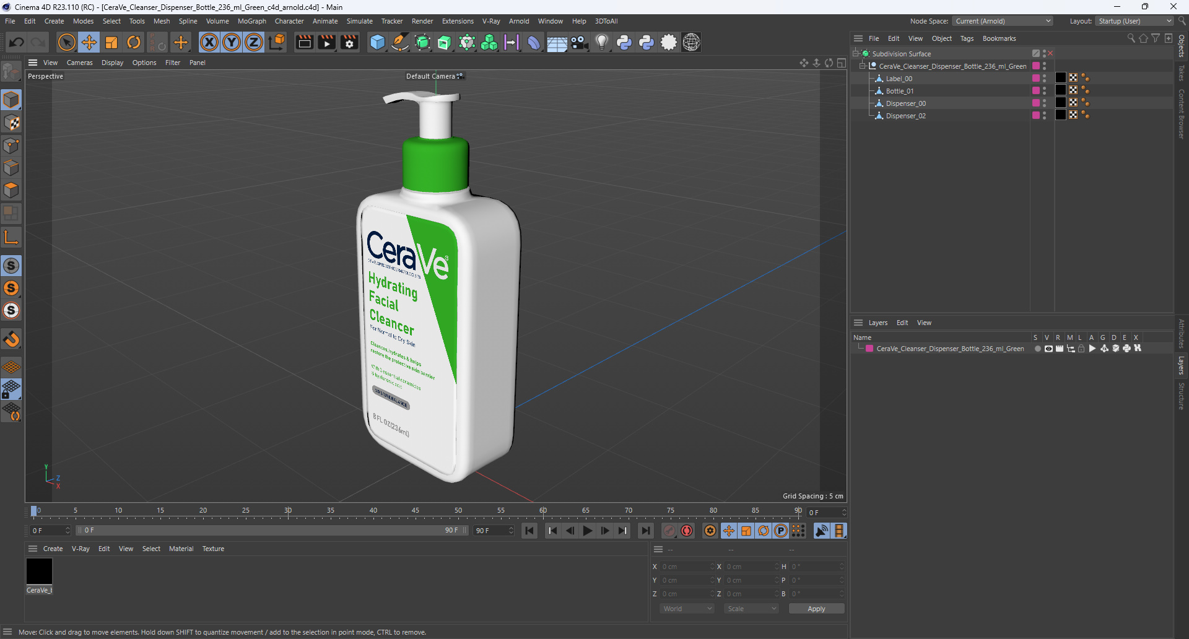Toggle Dispenser_02 visibility dots
The image size is (1189, 639).
coord(1044,116)
